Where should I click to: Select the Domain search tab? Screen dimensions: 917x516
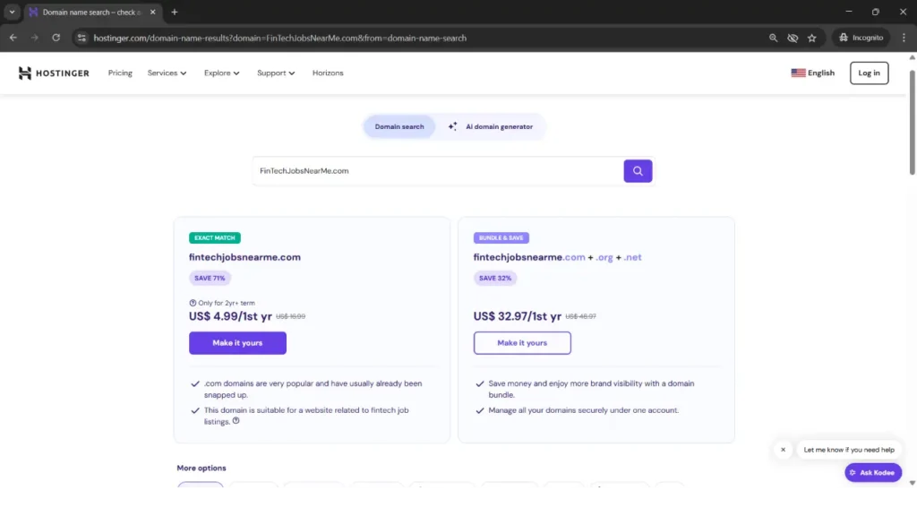[399, 126]
